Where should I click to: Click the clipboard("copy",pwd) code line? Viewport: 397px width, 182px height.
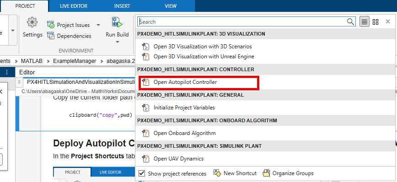pyautogui.click(x=101, y=115)
